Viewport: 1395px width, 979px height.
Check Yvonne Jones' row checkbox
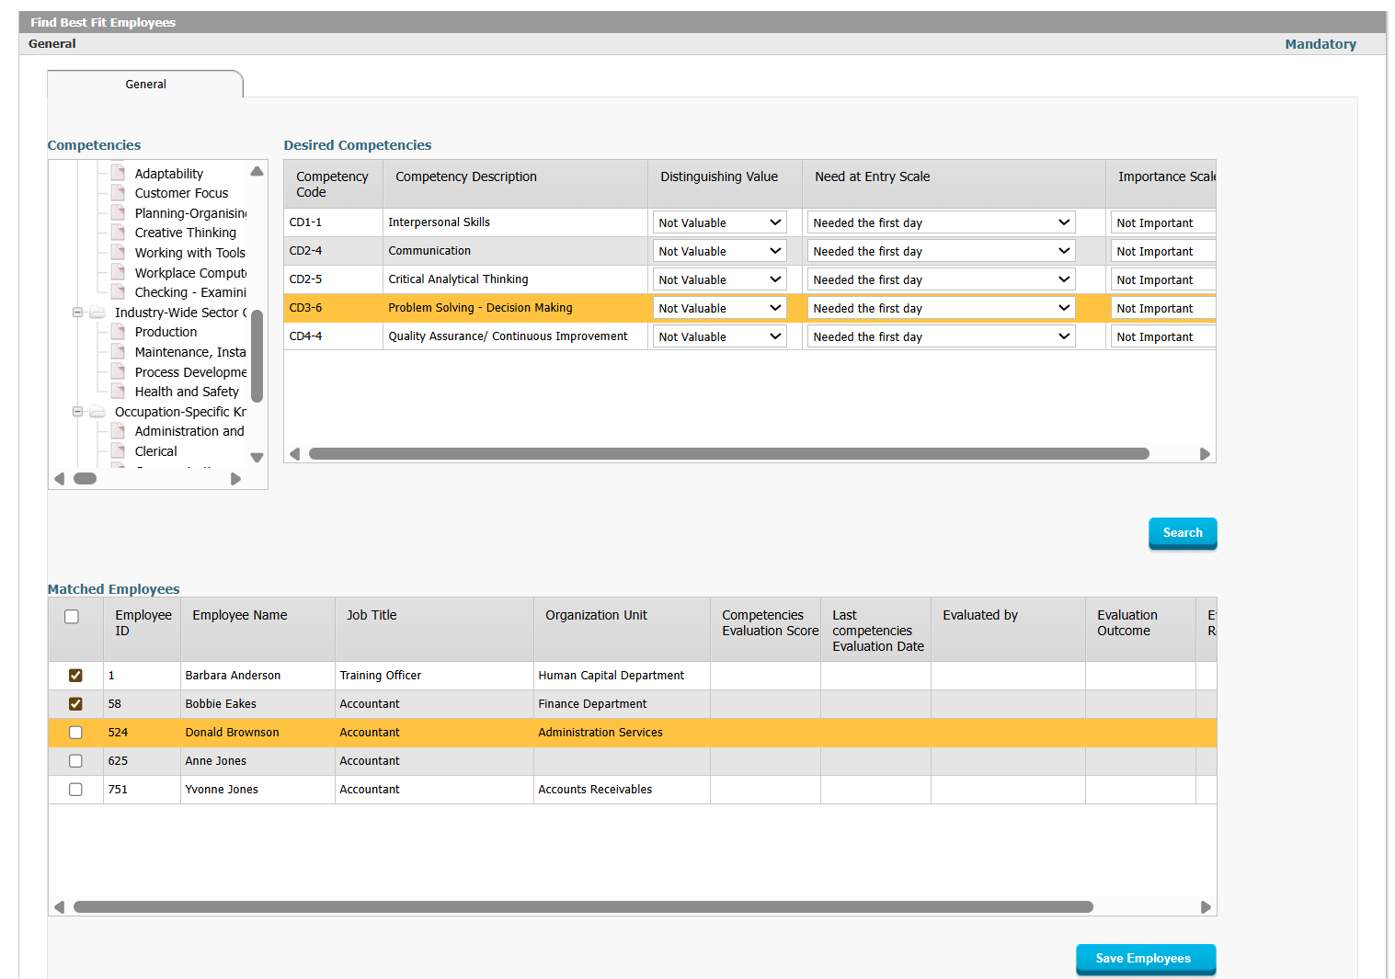pos(75,790)
